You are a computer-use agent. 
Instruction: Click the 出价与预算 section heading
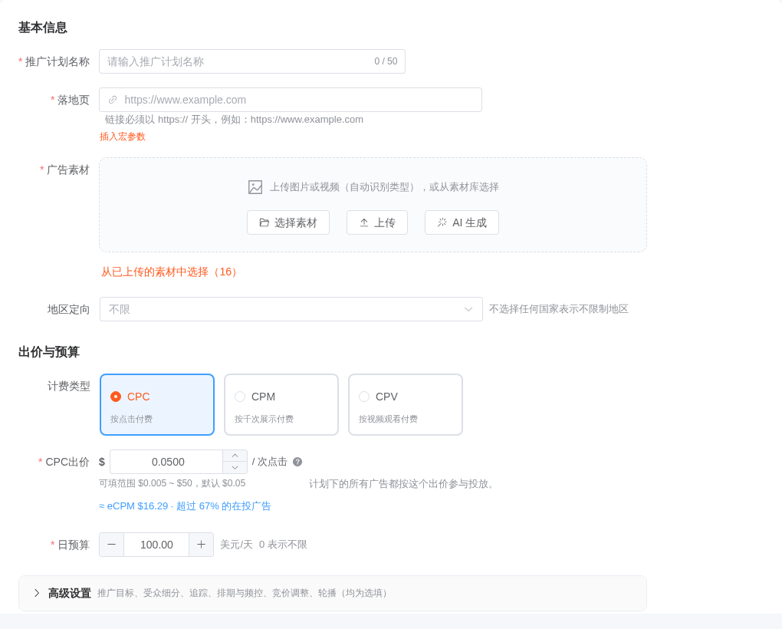pos(49,352)
